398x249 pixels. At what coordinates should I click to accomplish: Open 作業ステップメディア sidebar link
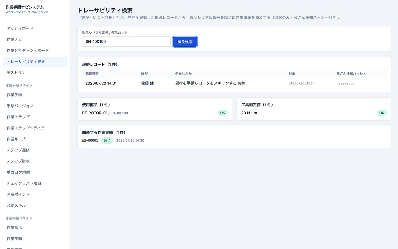(35, 128)
